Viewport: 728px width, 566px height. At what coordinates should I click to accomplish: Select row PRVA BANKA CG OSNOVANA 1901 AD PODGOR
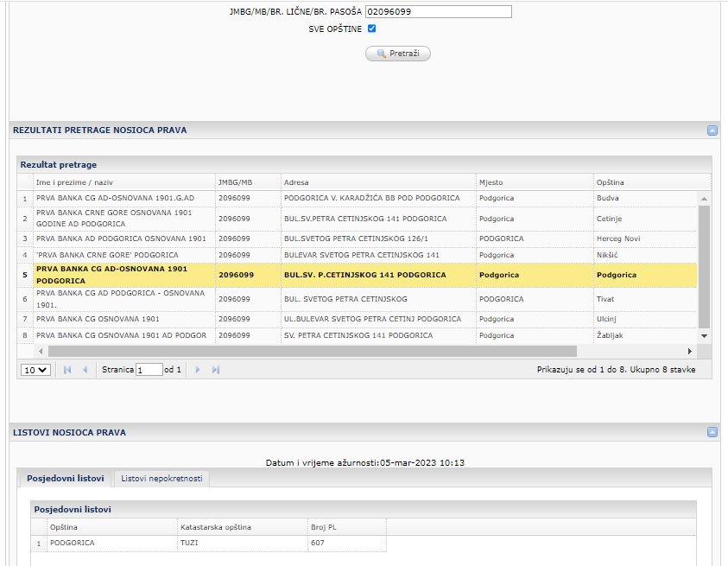[x=357, y=335]
